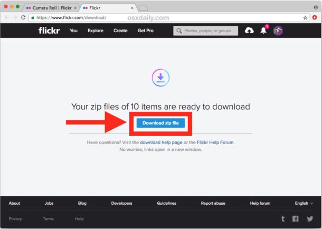Reload the page
The height and width of the screenshot is (229, 322).
click(x=23, y=17)
